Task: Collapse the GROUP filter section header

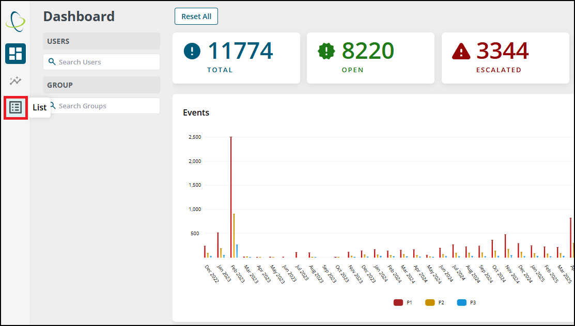Action: [102, 85]
